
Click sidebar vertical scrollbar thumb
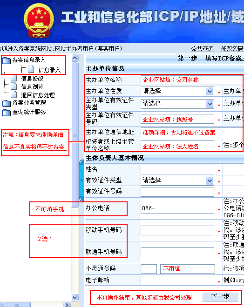75,135
